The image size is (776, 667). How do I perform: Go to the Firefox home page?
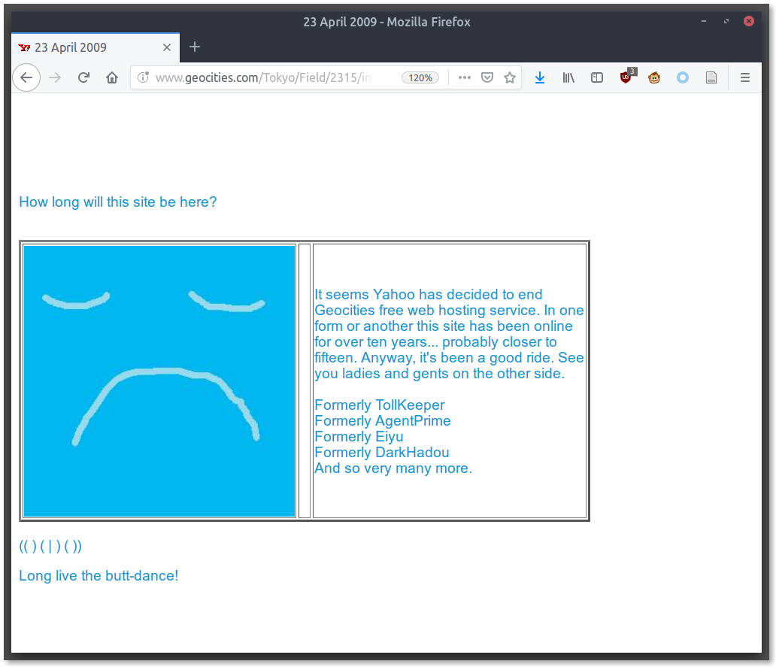[x=112, y=77]
